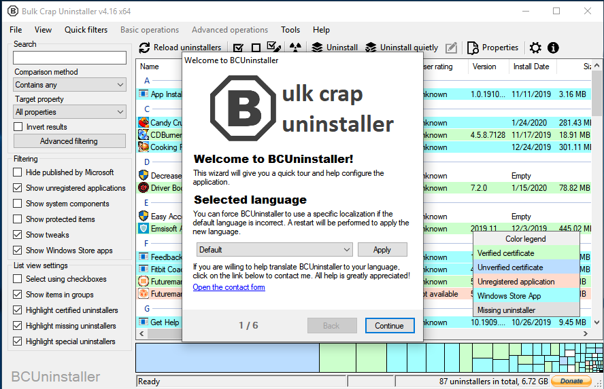Open the Target property All properties dropdown
This screenshot has width=604, height=389.
tap(70, 112)
